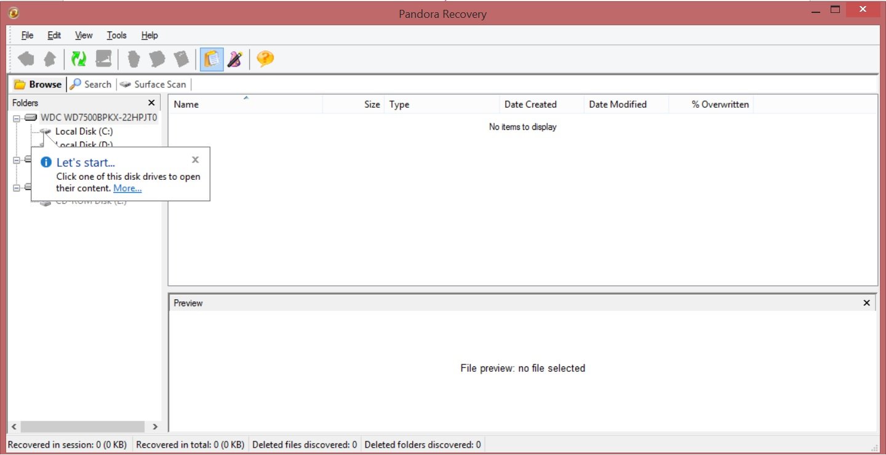
Task: Click the Folders panel horizontal scrollbar thumb
Action: click(82, 427)
